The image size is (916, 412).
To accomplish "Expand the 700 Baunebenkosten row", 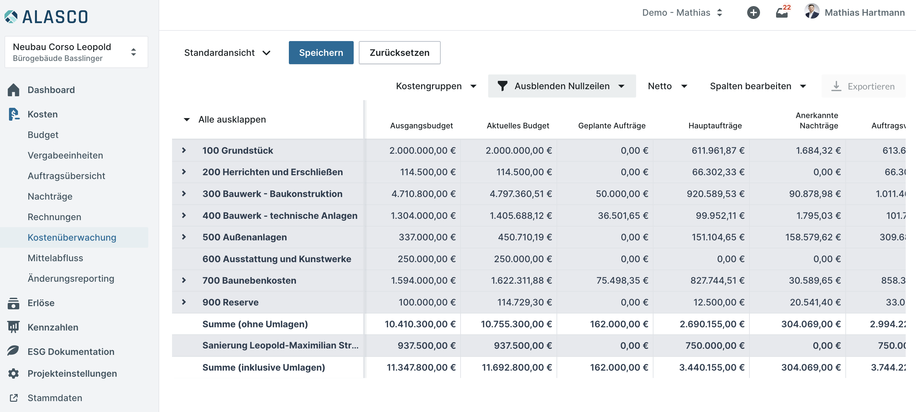I will coord(184,280).
